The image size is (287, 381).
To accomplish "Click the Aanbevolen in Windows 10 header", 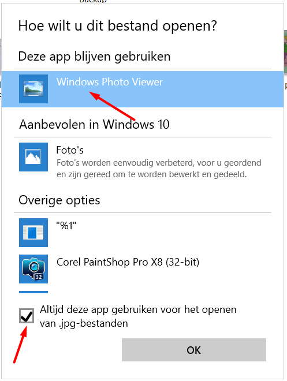I will click(x=94, y=125).
